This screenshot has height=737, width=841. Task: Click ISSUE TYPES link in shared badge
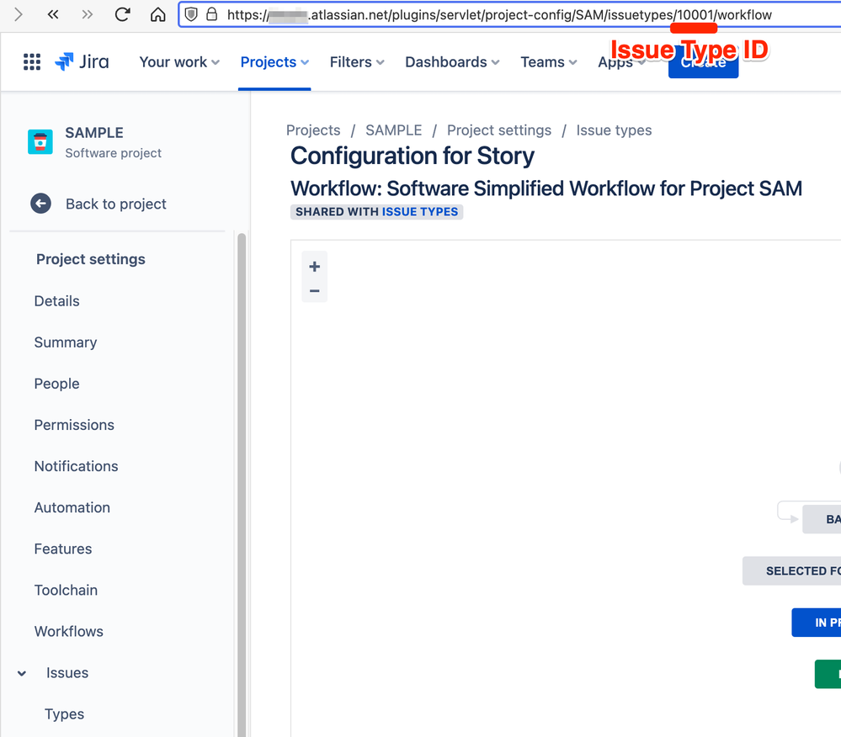pyautogui.click(x=420, y=212)
